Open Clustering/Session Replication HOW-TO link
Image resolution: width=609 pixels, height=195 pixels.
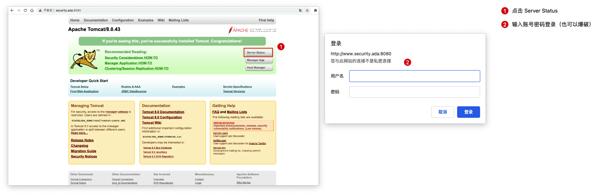coord(136,69)
